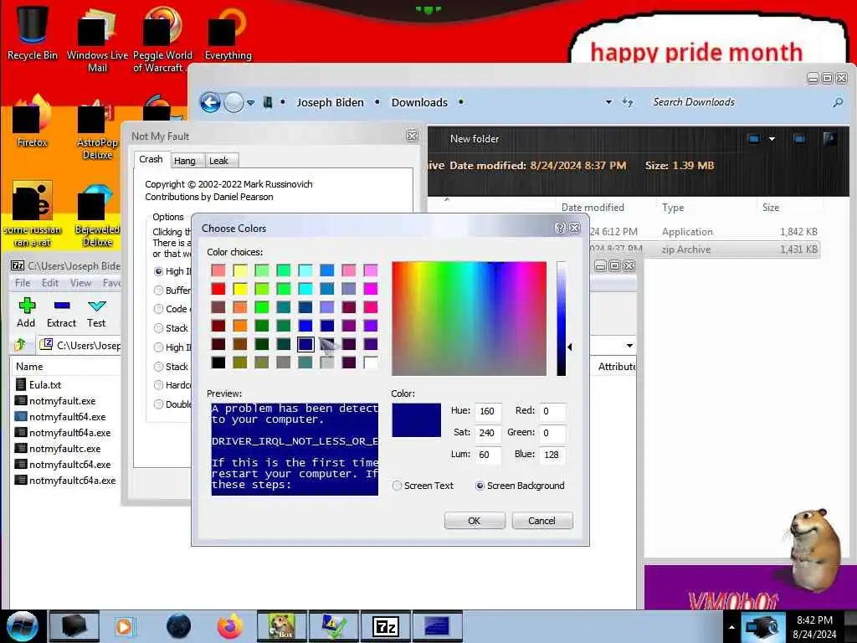Open the 7z taskbar button
Image resolution: width=857 pixels, height=643 pixels.
point(385,626)
